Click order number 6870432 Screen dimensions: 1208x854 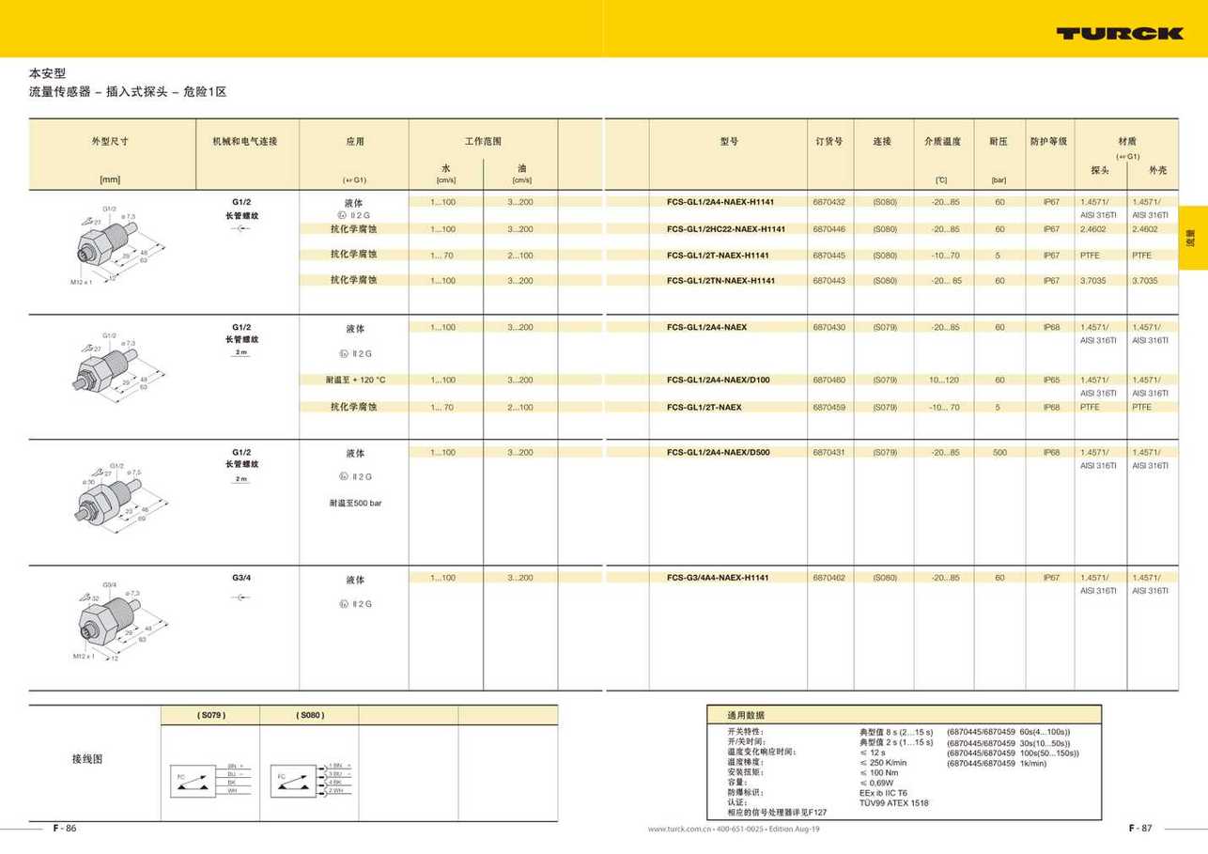(x=829, y=202)
